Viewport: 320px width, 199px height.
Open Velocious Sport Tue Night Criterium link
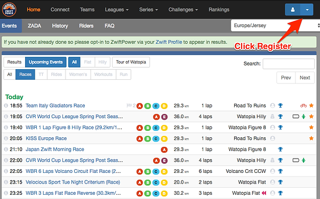[x=73, y=182]
